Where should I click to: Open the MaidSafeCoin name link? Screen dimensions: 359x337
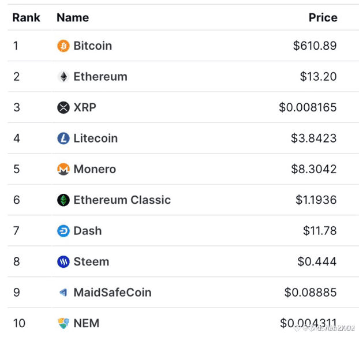point(113,293)
